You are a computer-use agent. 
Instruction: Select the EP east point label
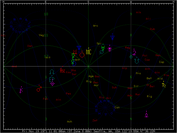point(52,80)
